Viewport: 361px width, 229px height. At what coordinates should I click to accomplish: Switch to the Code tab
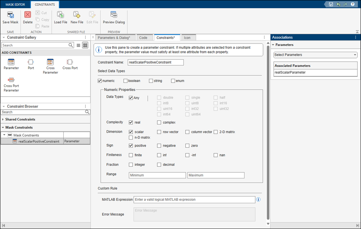pyautogui.click(x=144, y=37)
